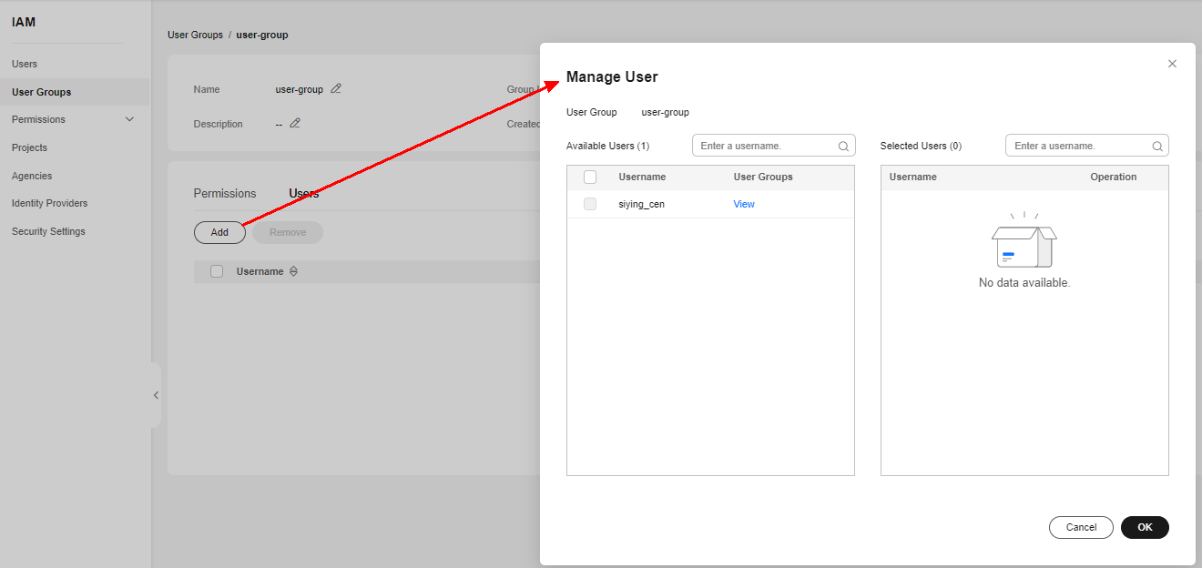Click search icon in Available Users field
Image resolution: width=1202 pixels, height=568 pixels.
(x=843, y=146)
